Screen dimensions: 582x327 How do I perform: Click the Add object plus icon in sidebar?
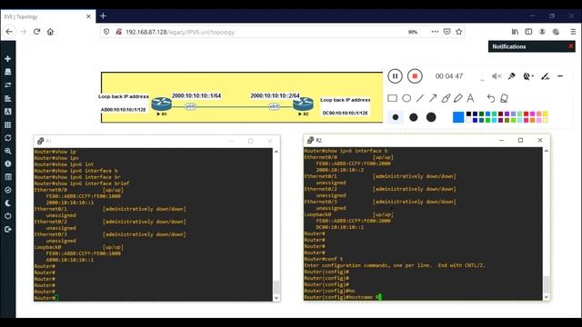pyautogui.click(x=8, y=59)
